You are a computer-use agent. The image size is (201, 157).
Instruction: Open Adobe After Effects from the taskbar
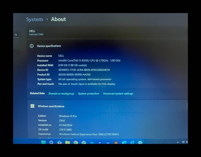coord(108,143)
